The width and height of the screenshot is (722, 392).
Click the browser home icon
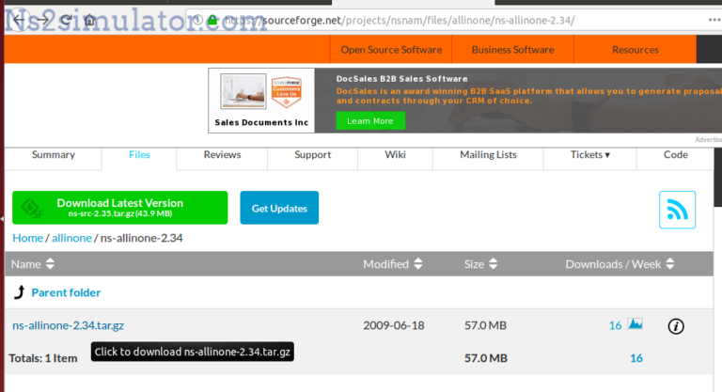tap(89, 20)
